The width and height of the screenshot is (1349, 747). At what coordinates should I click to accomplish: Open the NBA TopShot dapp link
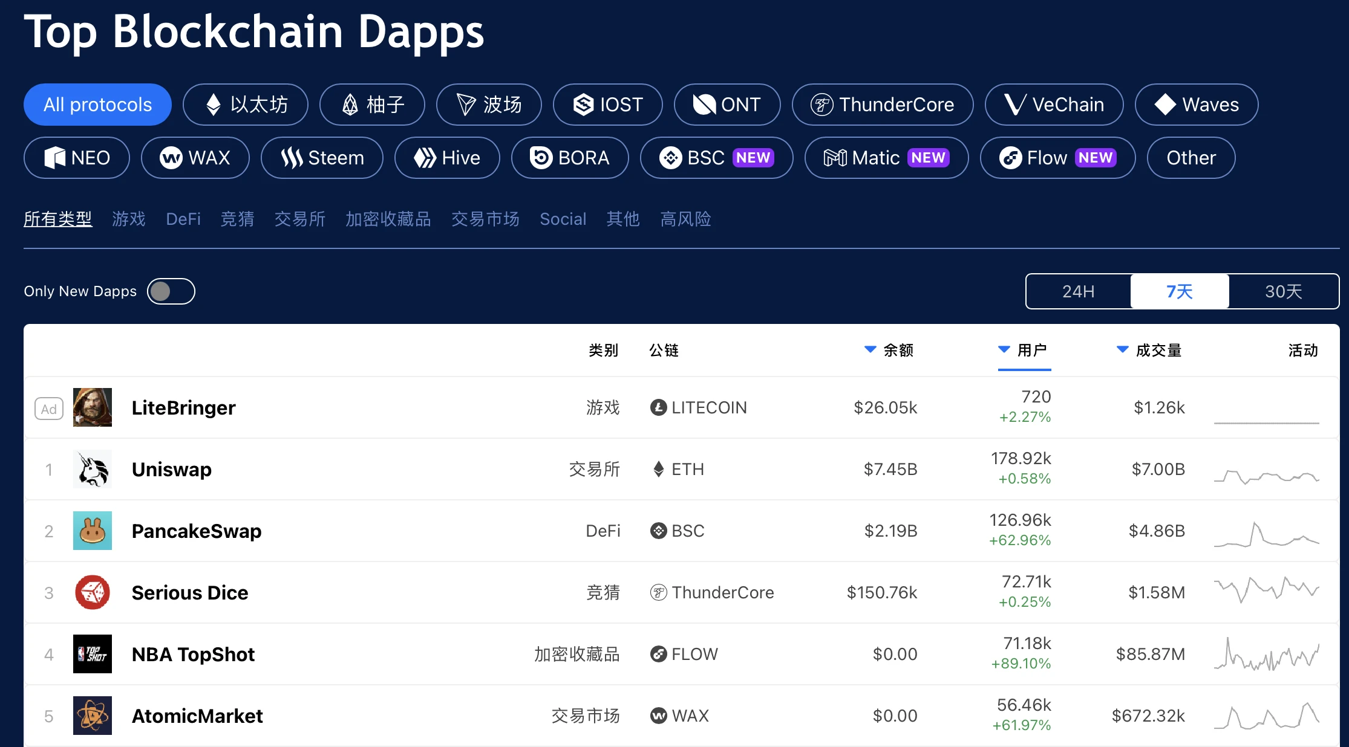click(x=193, y=655)
